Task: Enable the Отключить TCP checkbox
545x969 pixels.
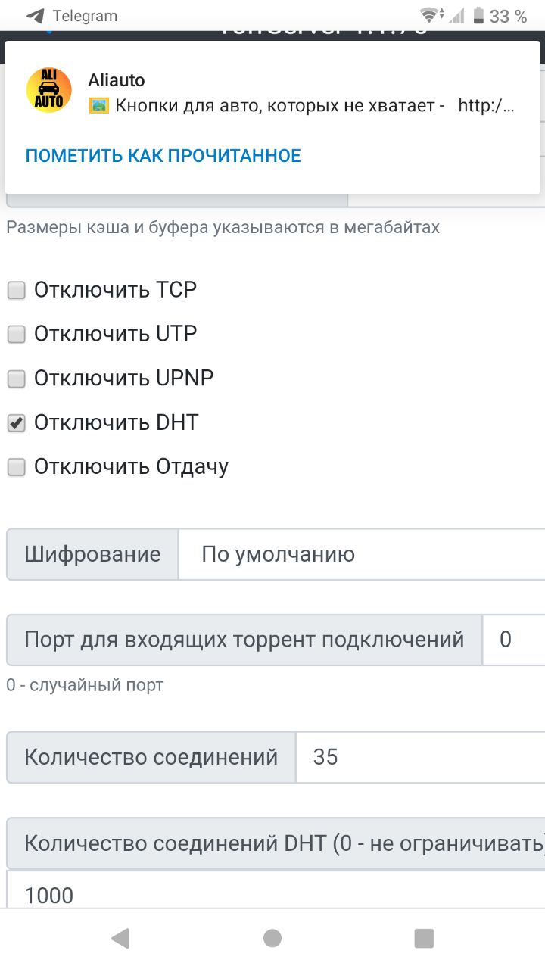Action: [16, 290]
